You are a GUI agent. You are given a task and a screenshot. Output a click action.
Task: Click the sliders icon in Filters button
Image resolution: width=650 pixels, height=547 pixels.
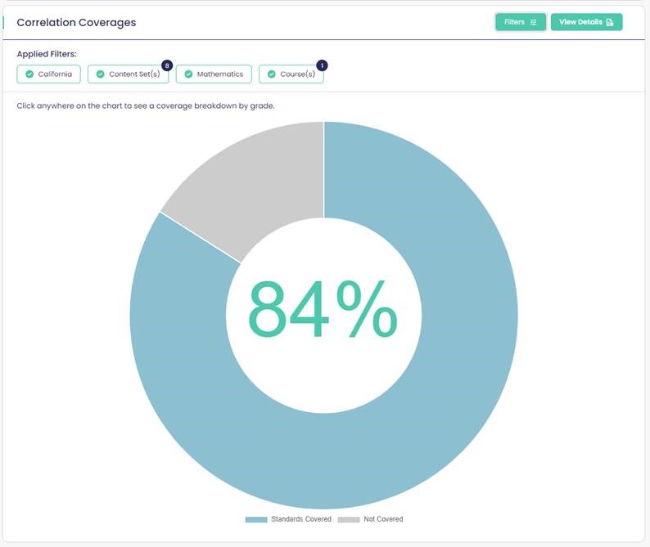point(534,22)
